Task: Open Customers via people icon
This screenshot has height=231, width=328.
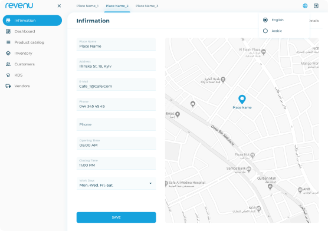Action: click(x=8, y=64)
